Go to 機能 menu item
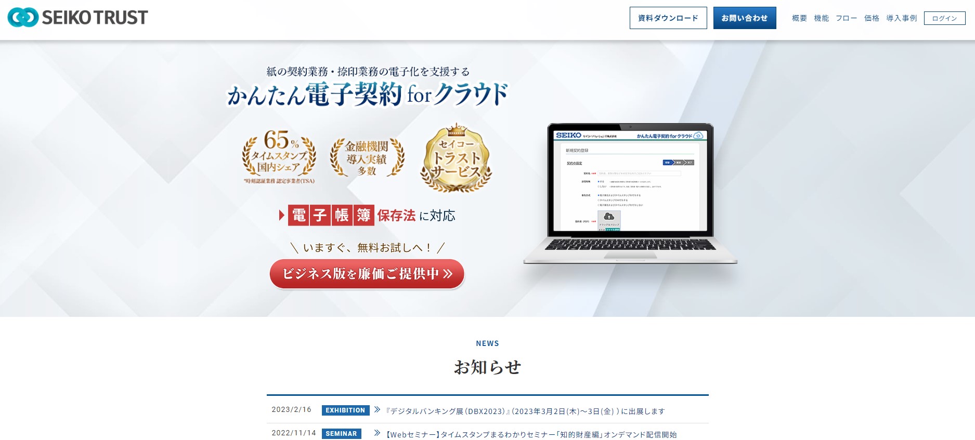The height and width of the screenshot is (440, 975). 822,18
